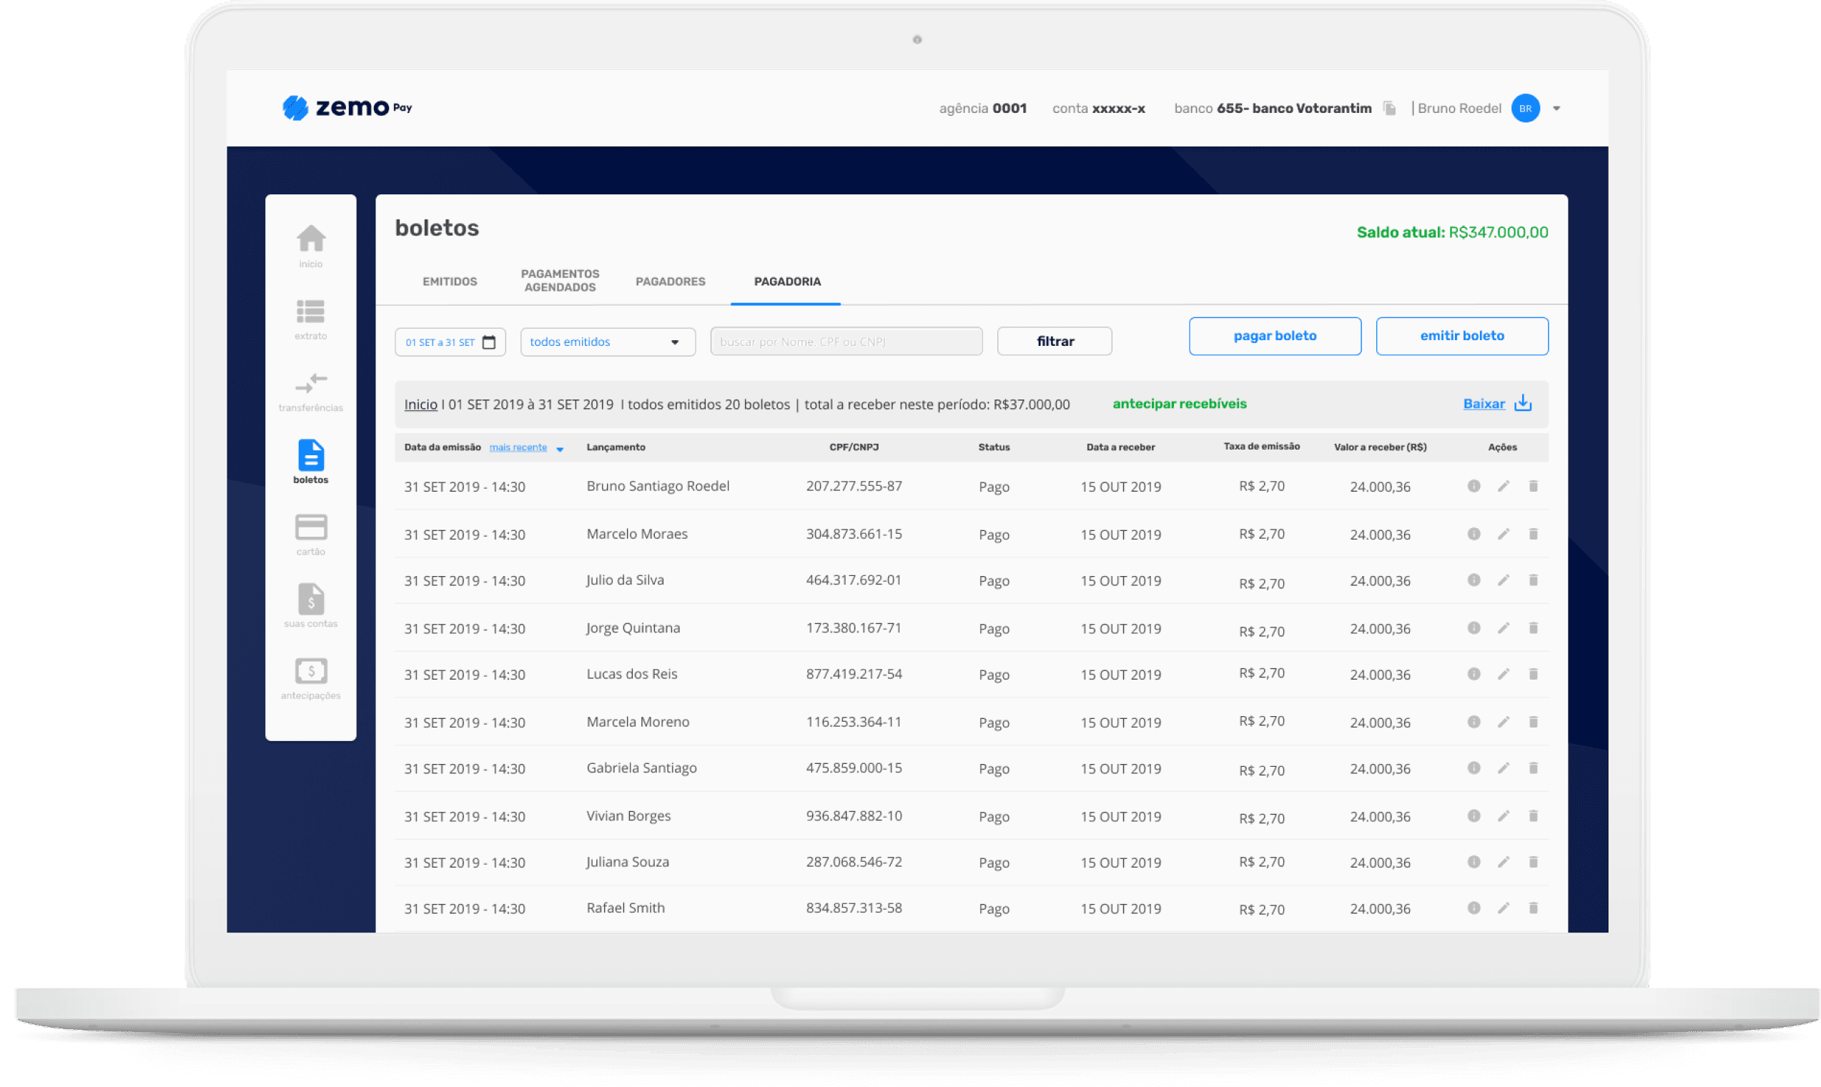The width and height of the screenshot is (1821, 1087).
Task: Copy bank account details icon in header
Action: point(1389,109)
